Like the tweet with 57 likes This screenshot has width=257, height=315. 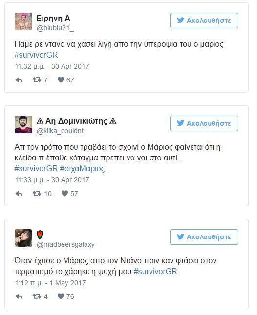(64, 194)
